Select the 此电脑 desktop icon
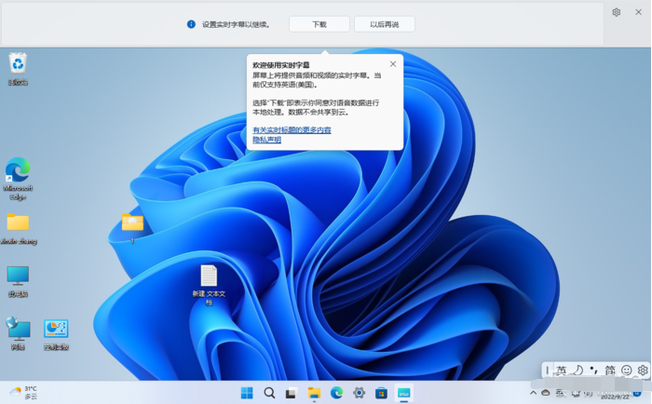The width and height of the screenshot is (652, 404). 18,276
